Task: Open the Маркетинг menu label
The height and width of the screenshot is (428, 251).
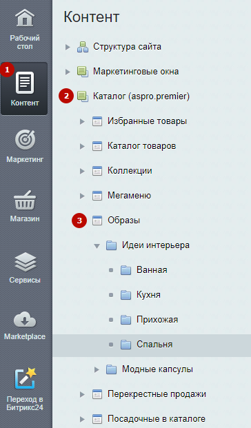Action: pyautogui.click(x=25, y=159)
